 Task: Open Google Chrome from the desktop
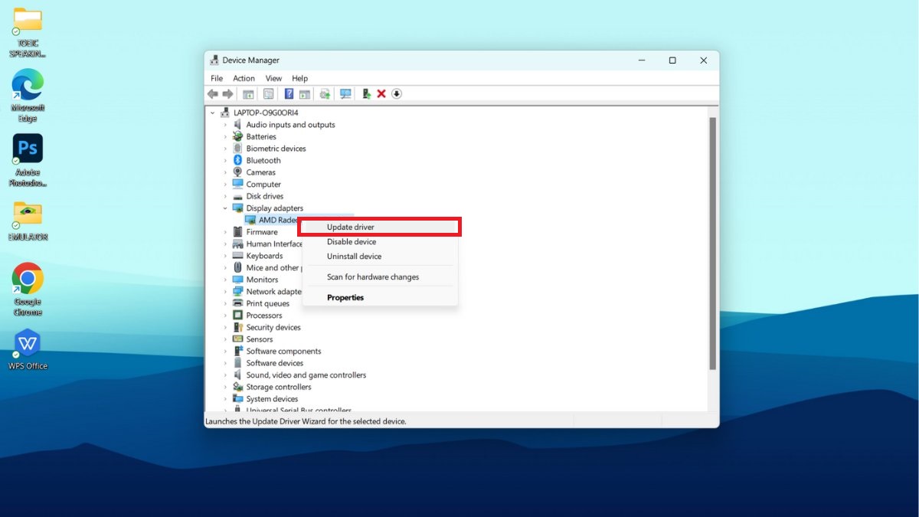[x=28, y=280]
